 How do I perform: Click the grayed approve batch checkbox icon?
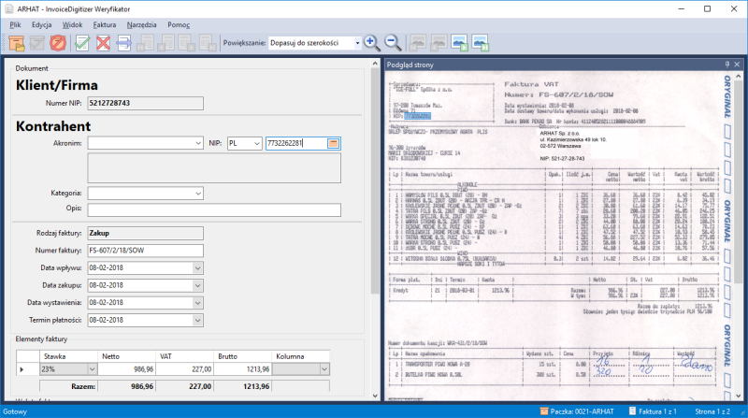pos(37,43)
